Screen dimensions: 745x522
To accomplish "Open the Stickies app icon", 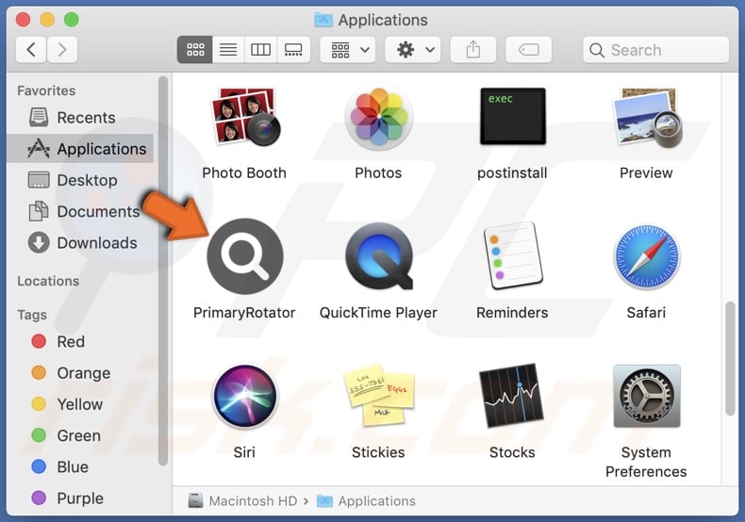I will click(379, 396).
